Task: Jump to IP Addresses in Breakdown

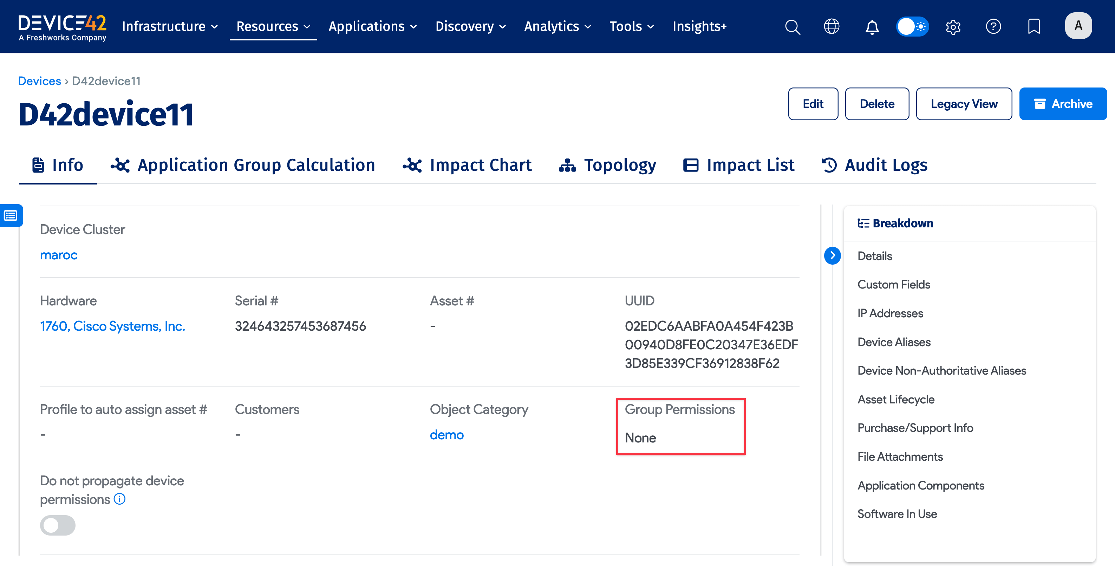Action: pos(890,313)
